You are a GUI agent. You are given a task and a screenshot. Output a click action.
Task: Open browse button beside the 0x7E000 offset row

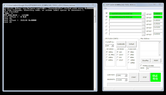coord(143,24)
